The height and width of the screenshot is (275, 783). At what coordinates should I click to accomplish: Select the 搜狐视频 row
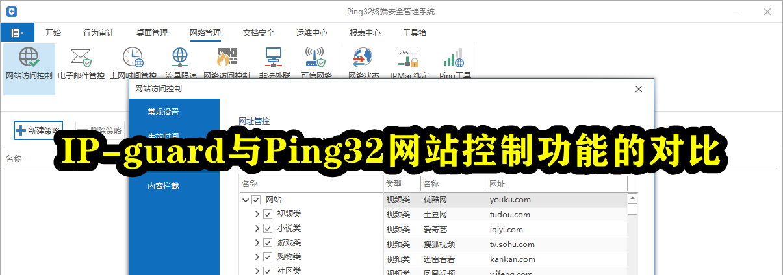click(x=506, y=245)
